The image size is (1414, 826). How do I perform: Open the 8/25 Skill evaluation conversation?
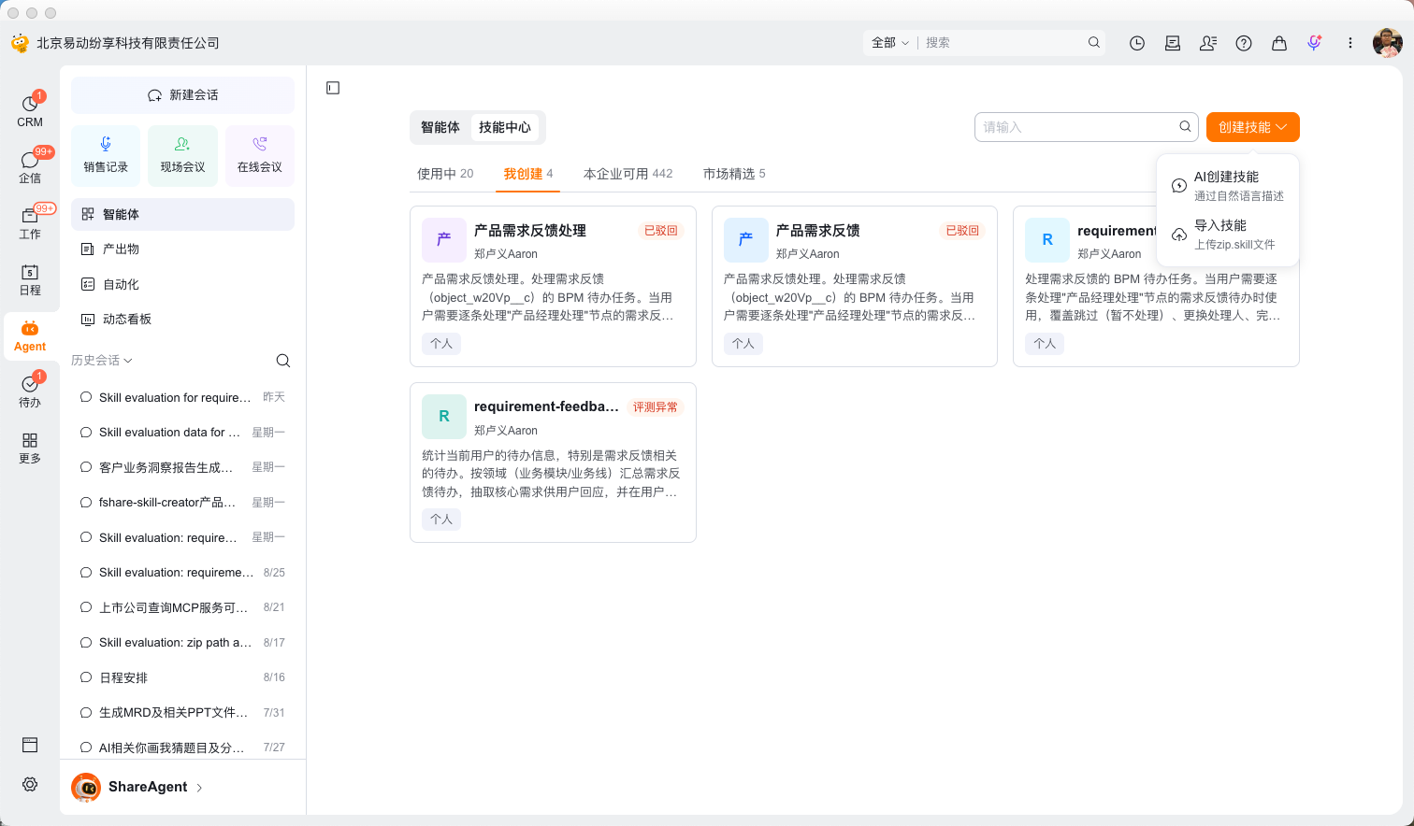tap(182, 573)
